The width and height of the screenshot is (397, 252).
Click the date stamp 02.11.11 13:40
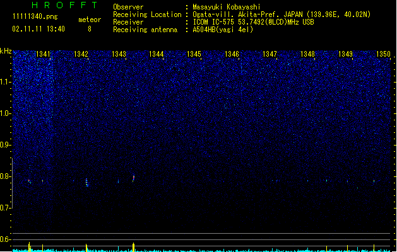[39, 29]
